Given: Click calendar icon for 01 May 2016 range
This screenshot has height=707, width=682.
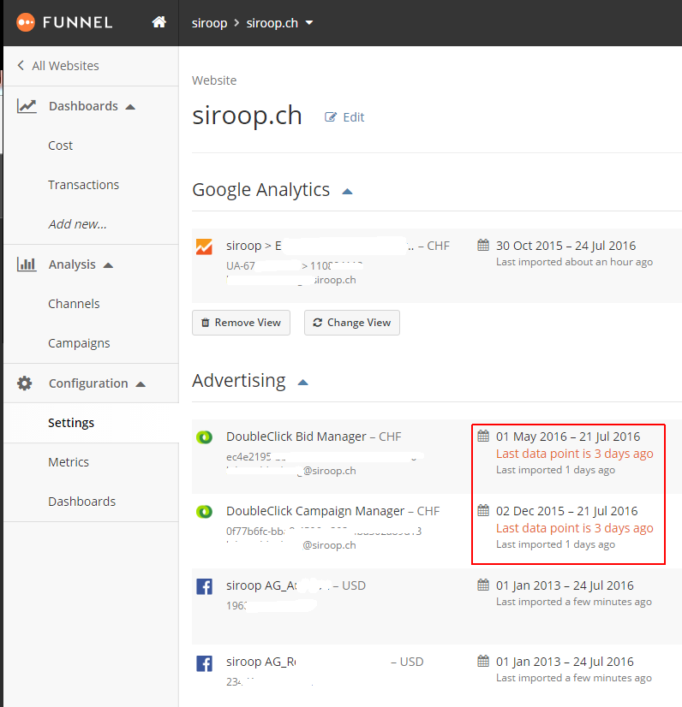Looking at the screenshot, I should click(483, 436).
